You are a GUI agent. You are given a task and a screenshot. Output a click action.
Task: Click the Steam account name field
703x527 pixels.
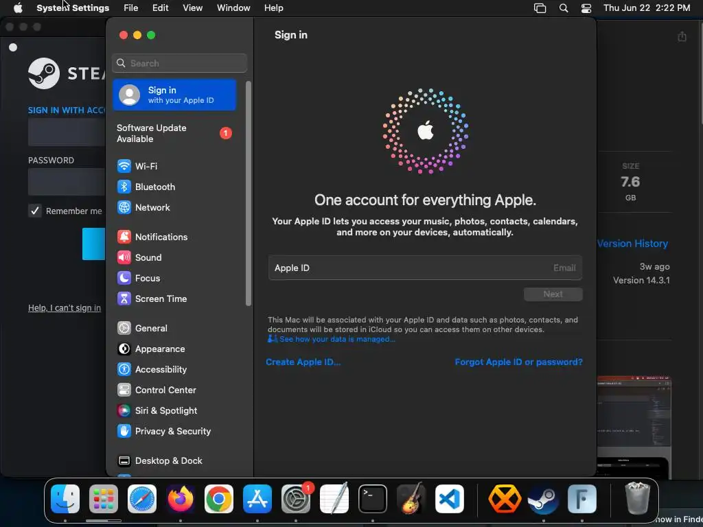point(67,132)
